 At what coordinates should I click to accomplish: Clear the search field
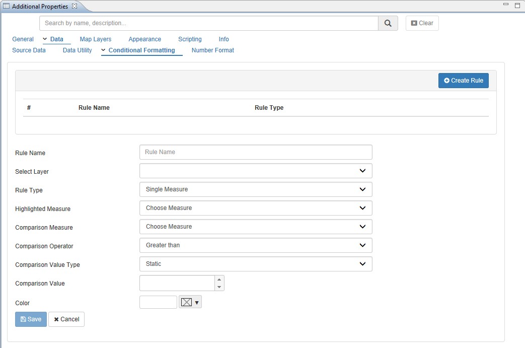[422, 23]
